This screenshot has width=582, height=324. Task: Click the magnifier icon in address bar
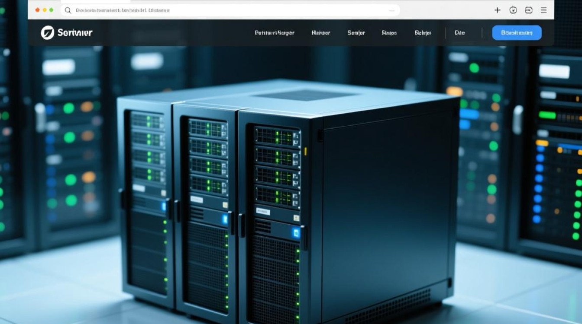tap(68, 10)
